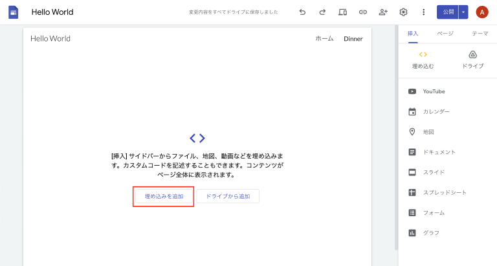Switch to the 挿入 tab
The height and width of the screenshot is (266, 497).
coord(413,34)
